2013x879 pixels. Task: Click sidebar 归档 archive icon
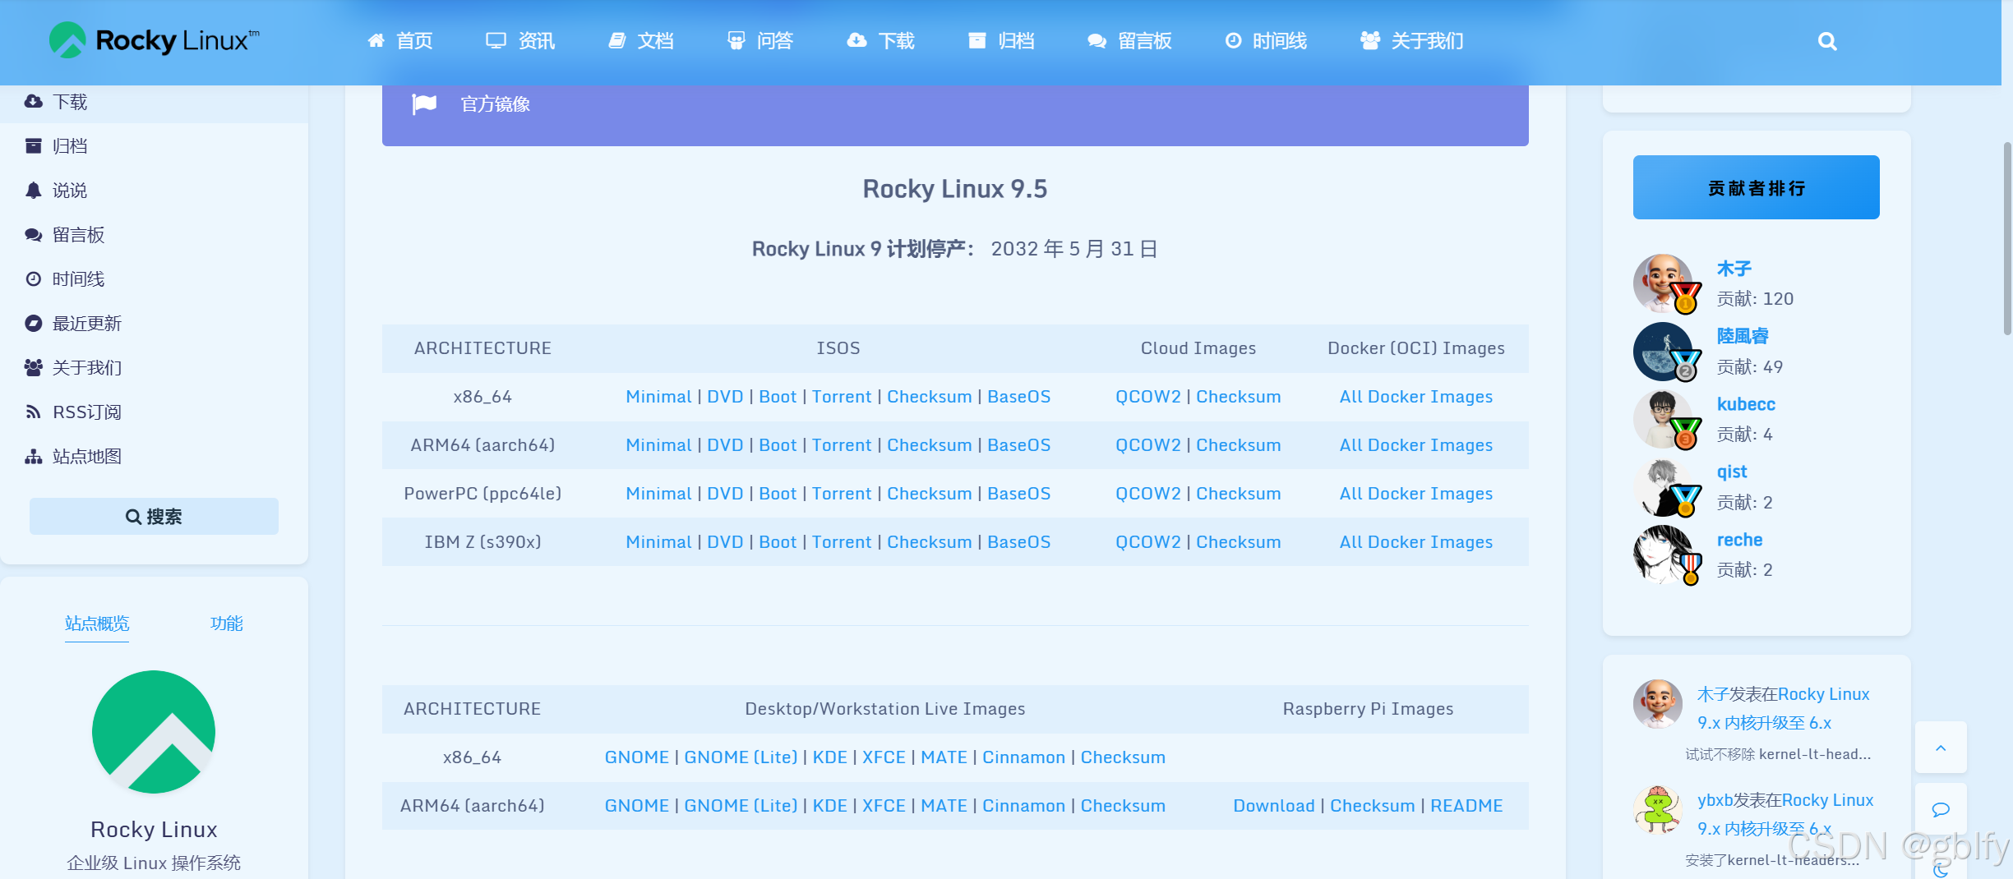(x=33, y=146)
